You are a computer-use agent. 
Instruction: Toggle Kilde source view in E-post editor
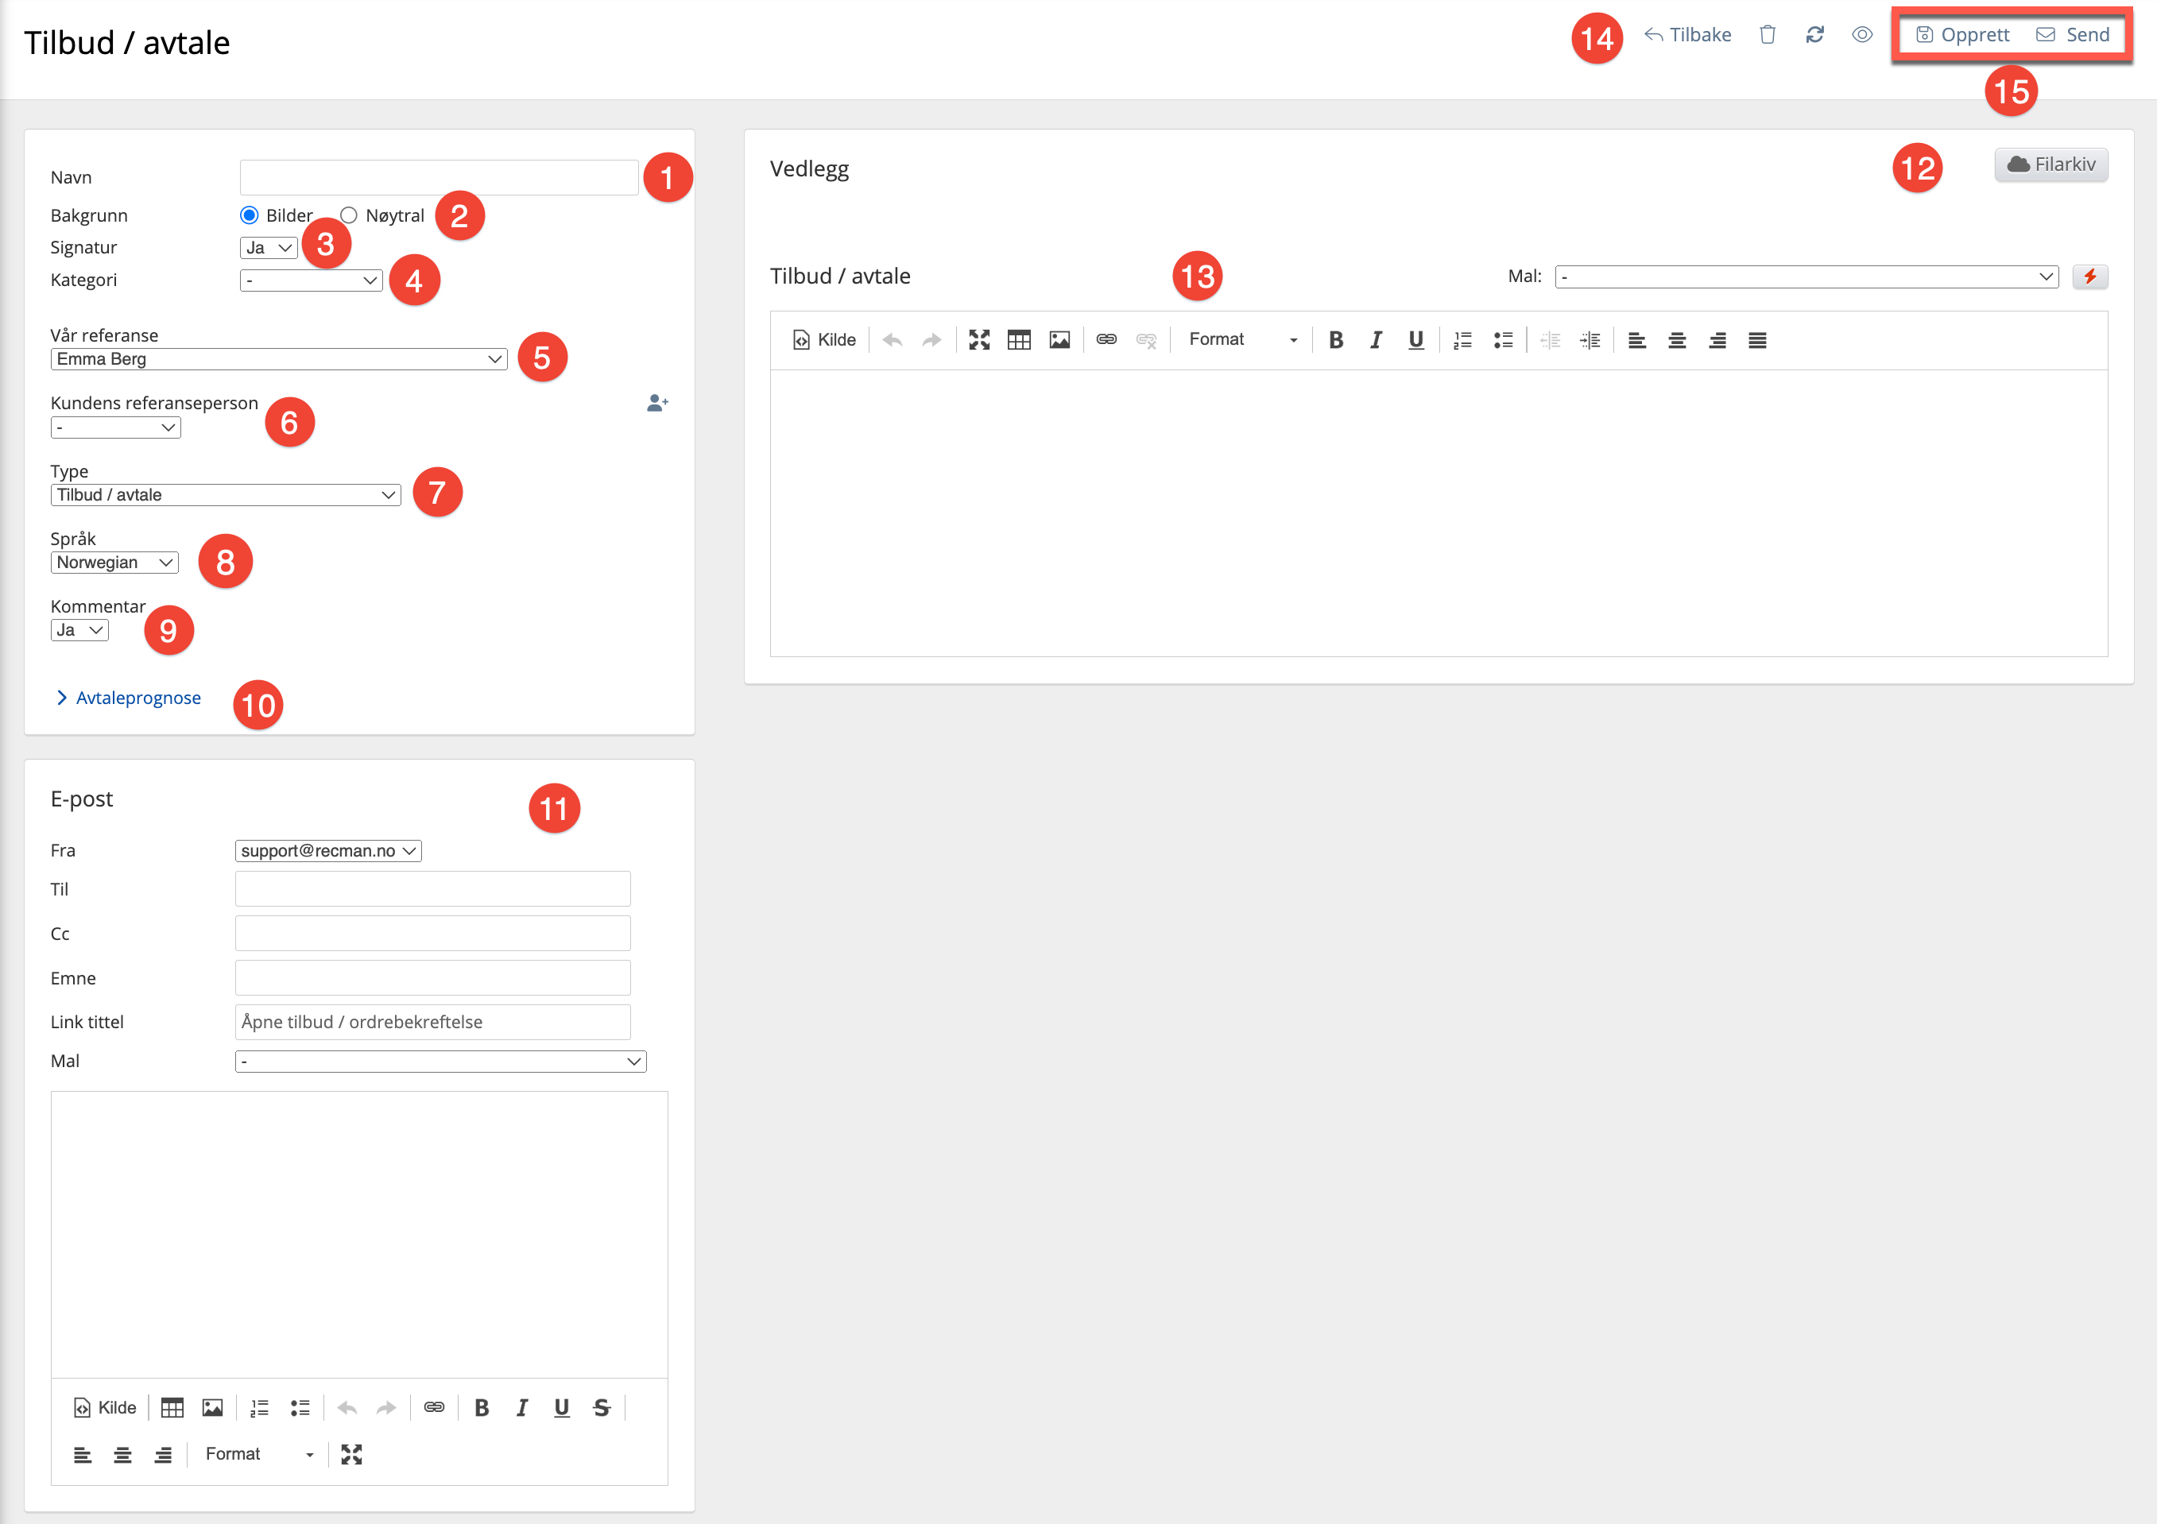(105, 1406)
